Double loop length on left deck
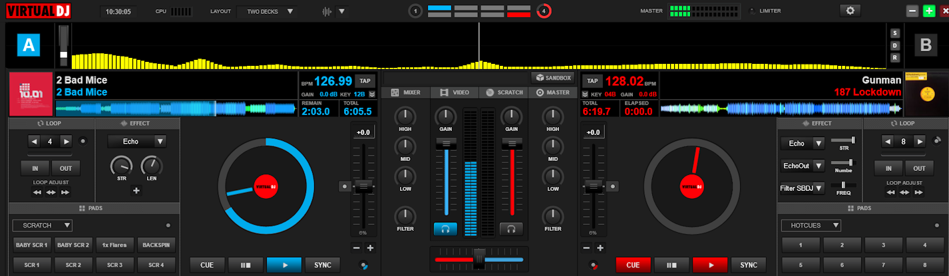The image size is (949, 276). [66, 141]
